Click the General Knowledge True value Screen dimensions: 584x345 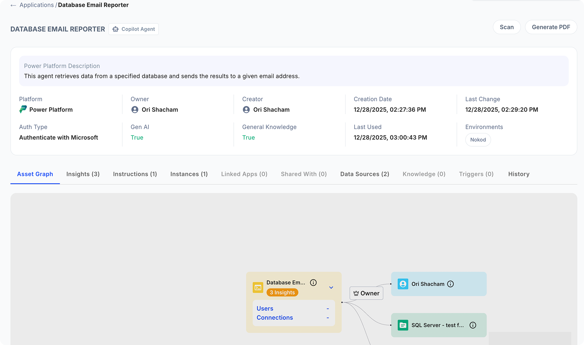[x=248, y=137]
